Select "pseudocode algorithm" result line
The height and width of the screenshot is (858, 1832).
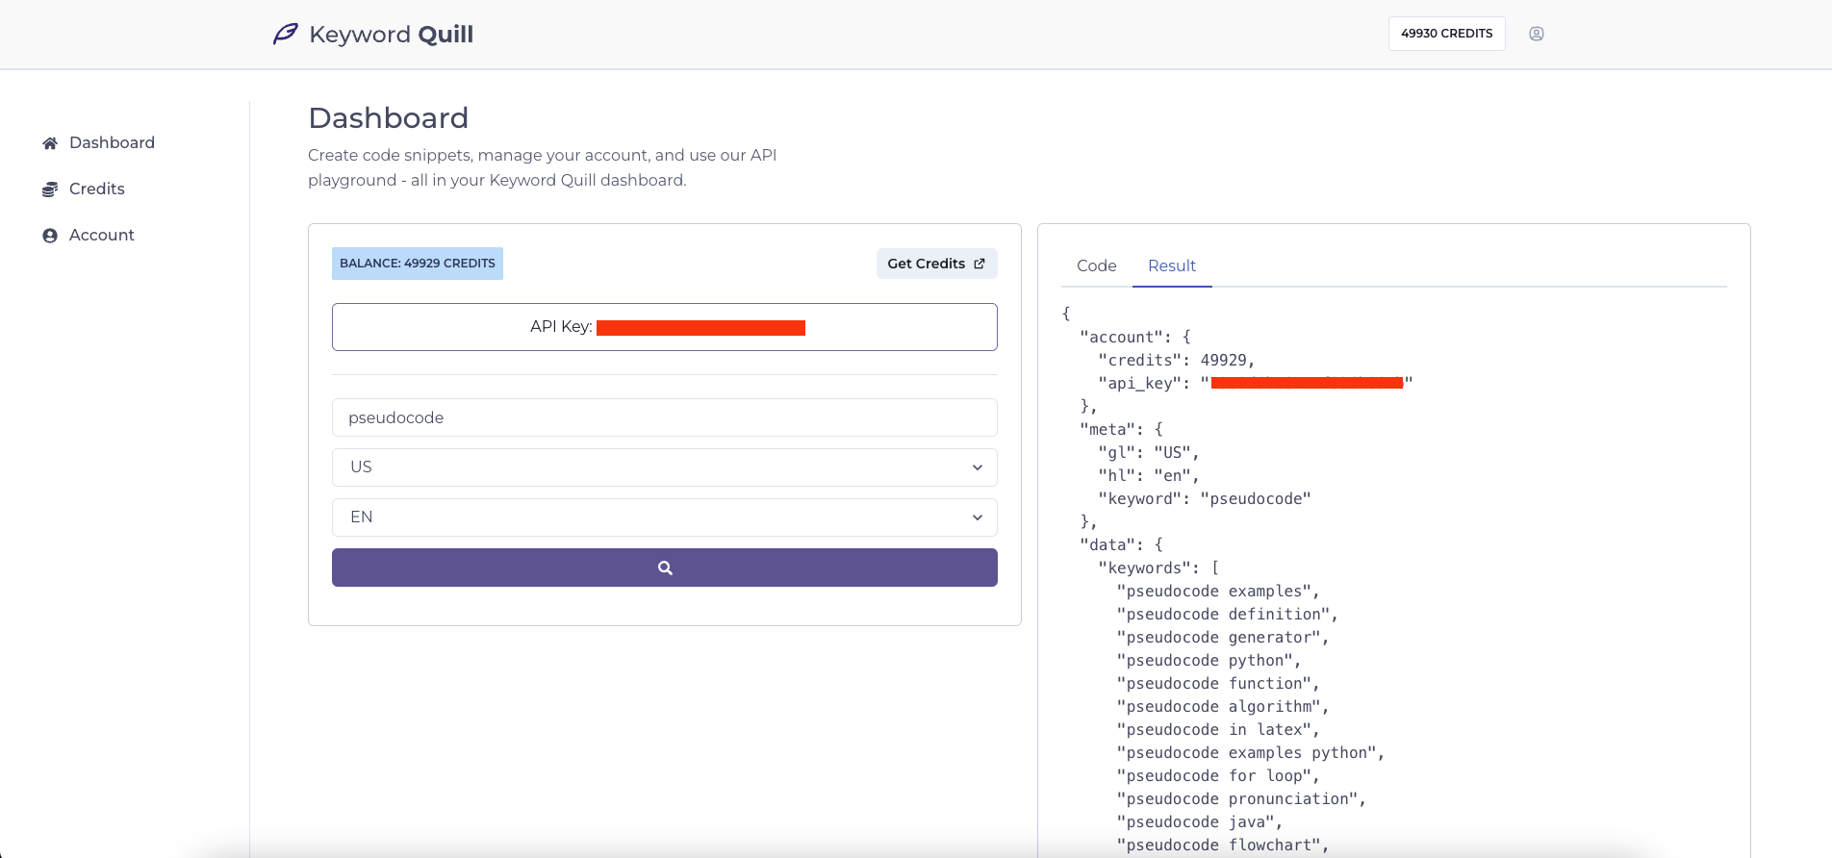1223,707
